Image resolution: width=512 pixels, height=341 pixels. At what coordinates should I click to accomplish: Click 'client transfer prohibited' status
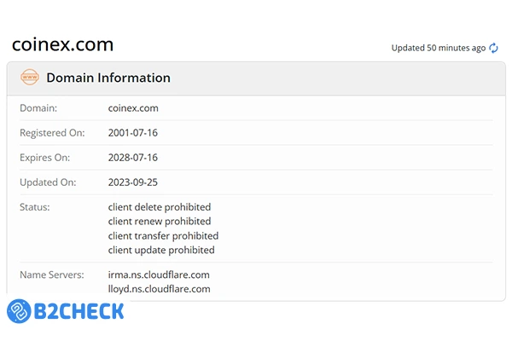pos(163,236)
